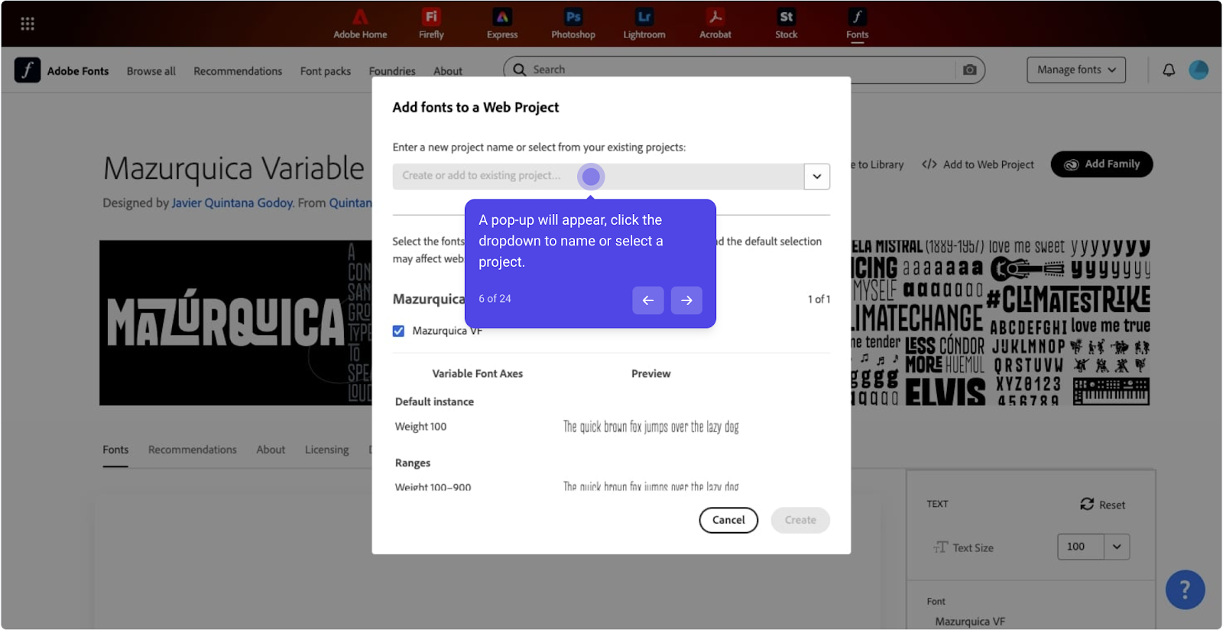Image resolution: width=1223 pixels, height=630 pixels.
Task: Open notifications bell icon
Action: 1169,70
